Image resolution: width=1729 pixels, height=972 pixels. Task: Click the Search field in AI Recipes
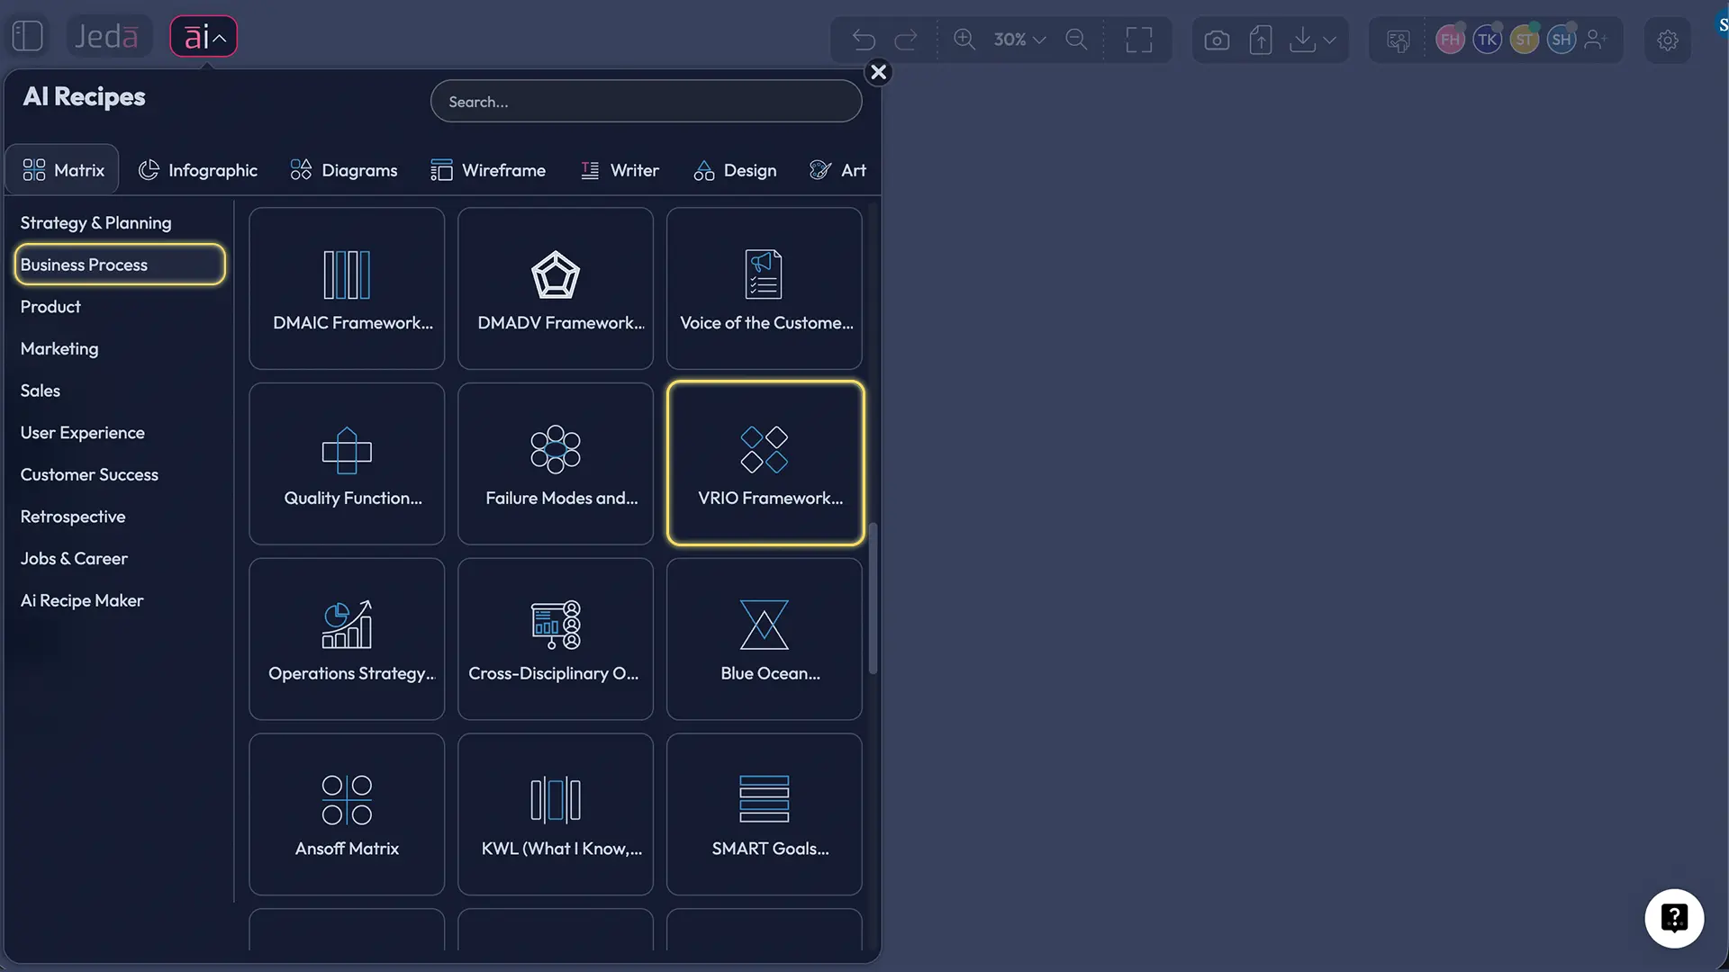click(646, 101)
